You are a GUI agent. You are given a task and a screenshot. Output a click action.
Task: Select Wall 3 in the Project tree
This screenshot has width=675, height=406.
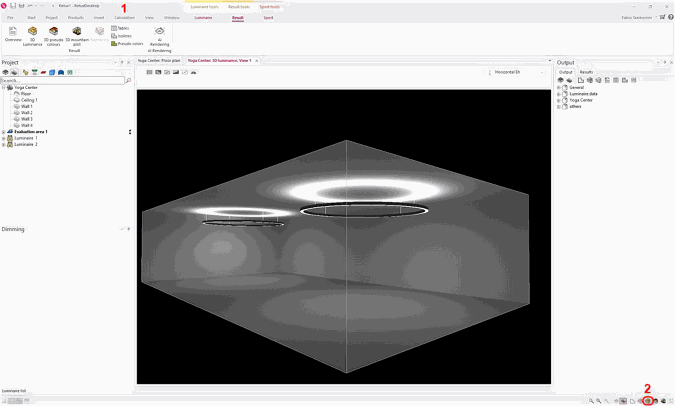[x=26, y=119]
